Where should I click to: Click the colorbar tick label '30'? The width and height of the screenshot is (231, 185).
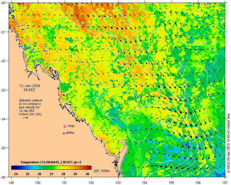(87, 174)
